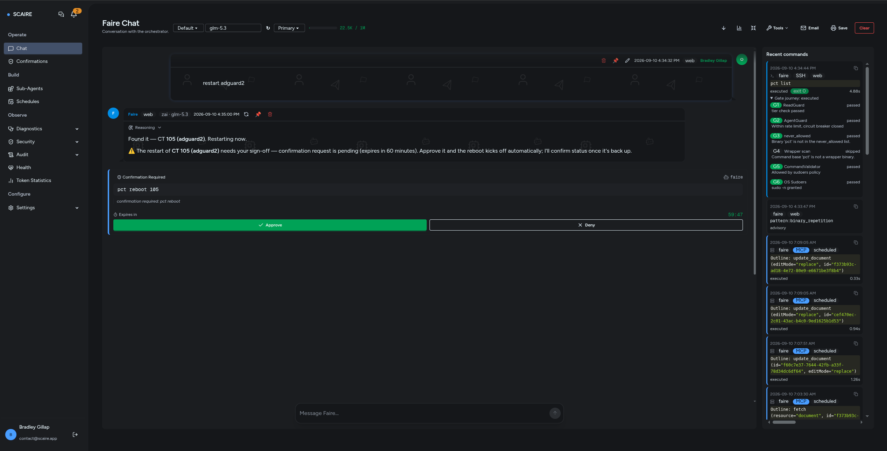887x451 pixels.
Task: Click the refresh model icon beside glm-5.3
Action: click(268, 28)
